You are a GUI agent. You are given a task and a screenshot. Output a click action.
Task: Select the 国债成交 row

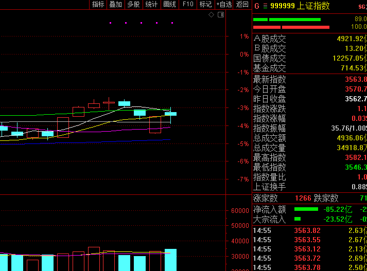310,59
